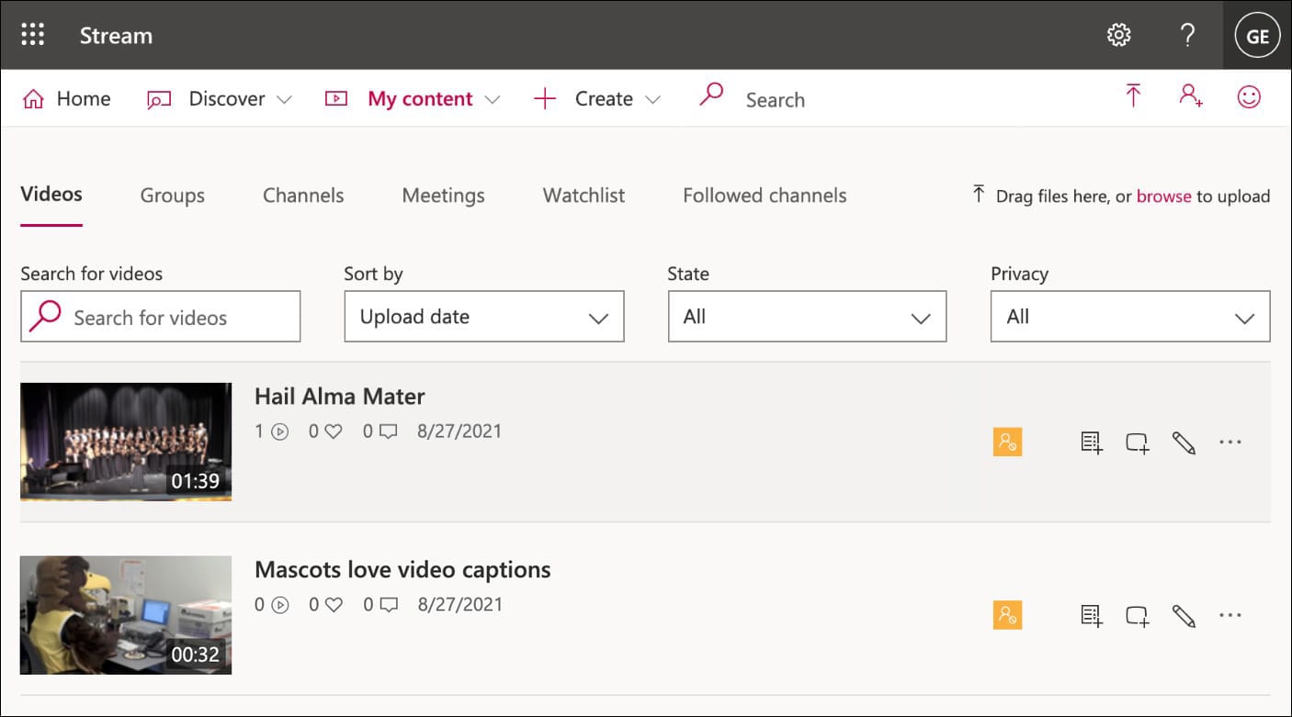
Task: Click edit pencil for Hail Alma Mater
Action: click(x=1184, y=443)
